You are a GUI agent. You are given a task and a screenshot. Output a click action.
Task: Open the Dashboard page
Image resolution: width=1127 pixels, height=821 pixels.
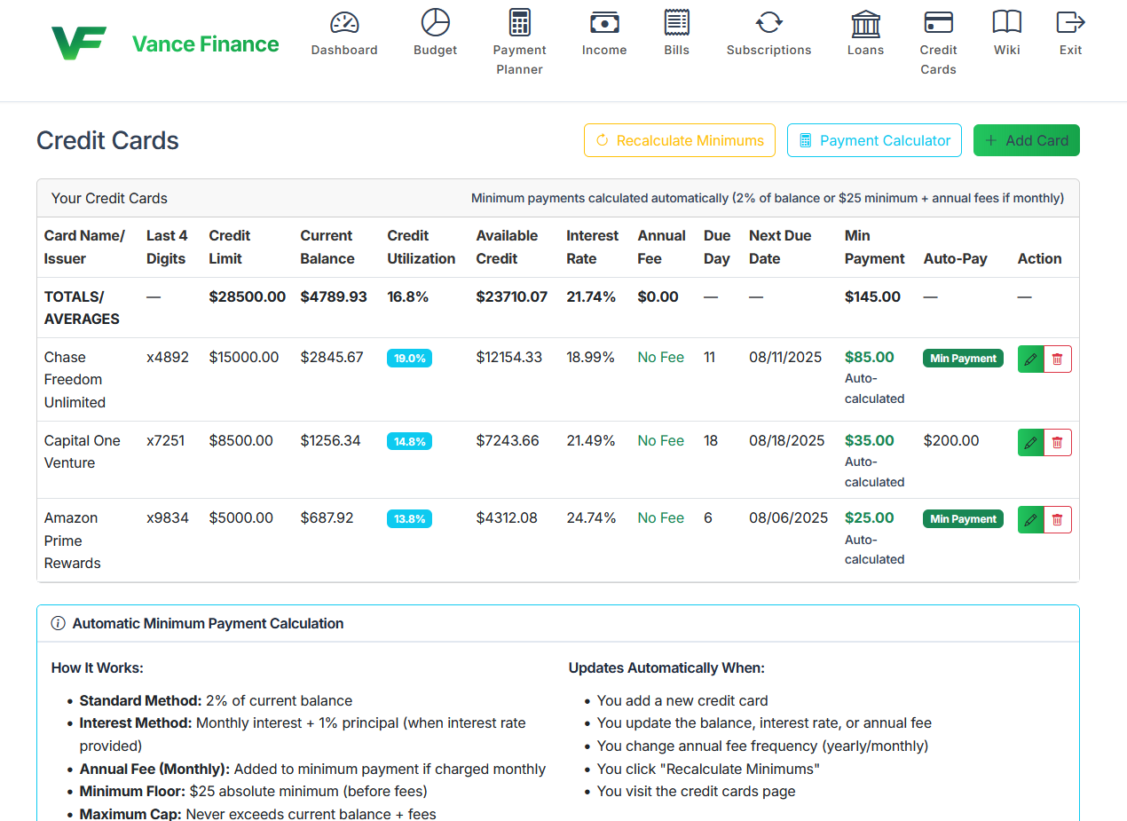point(344,31)
